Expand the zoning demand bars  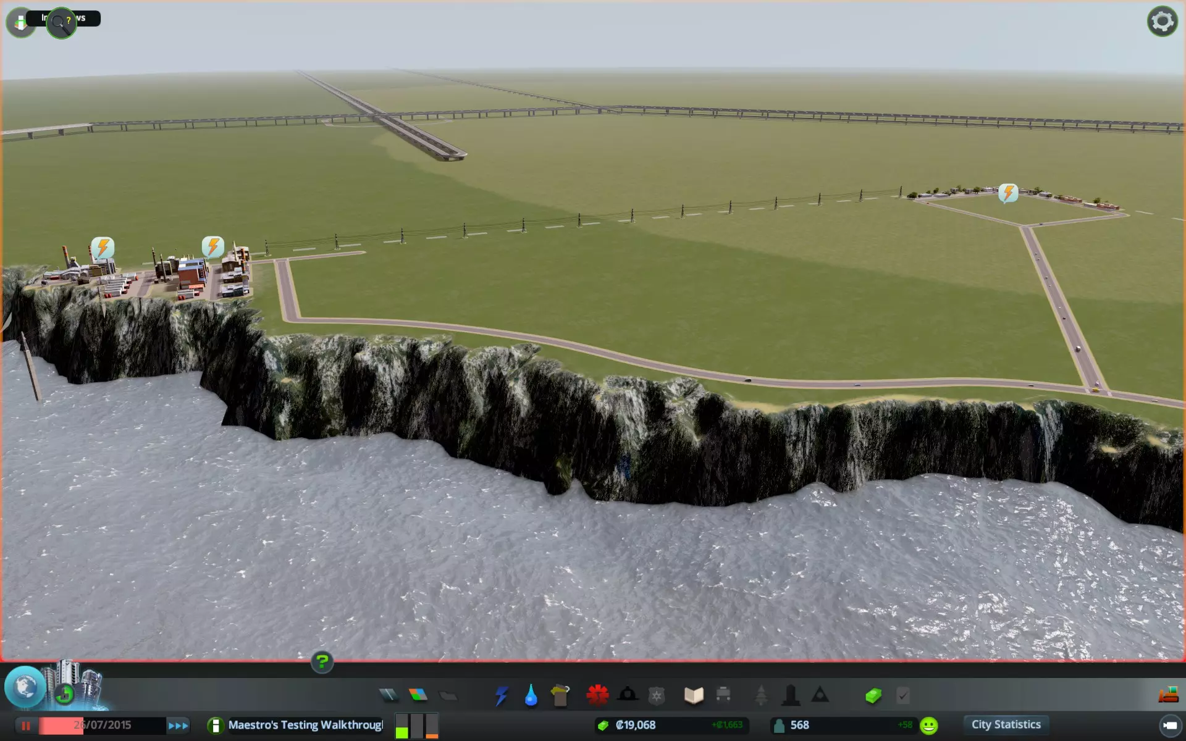(416, 726)
